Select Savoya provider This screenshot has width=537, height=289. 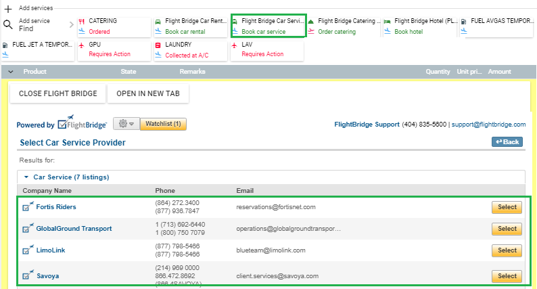tap(507, 276)
